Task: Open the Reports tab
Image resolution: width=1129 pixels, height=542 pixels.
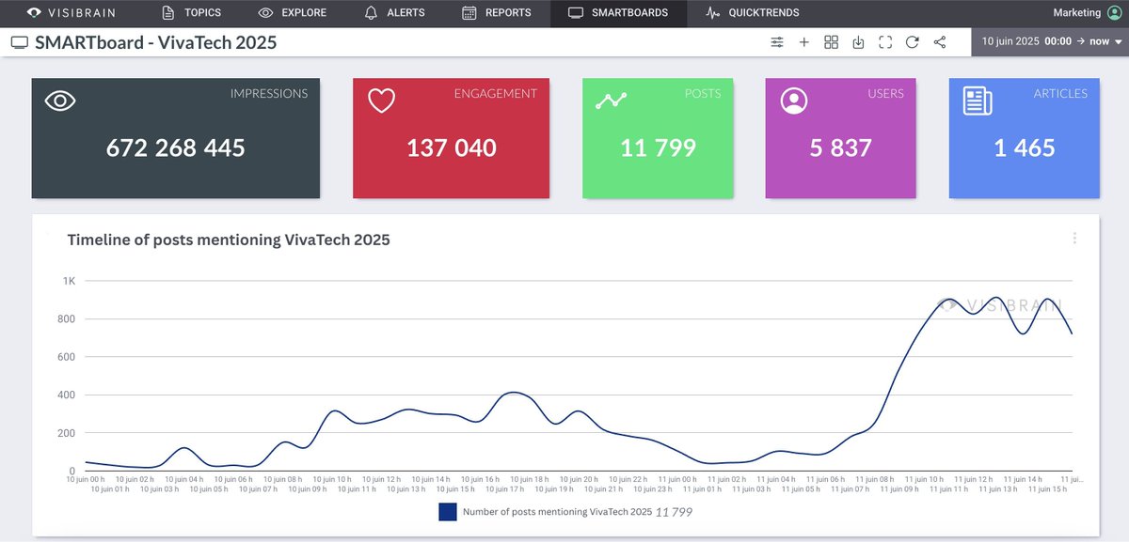Action: pyautogui.click(x=497, y=13)
